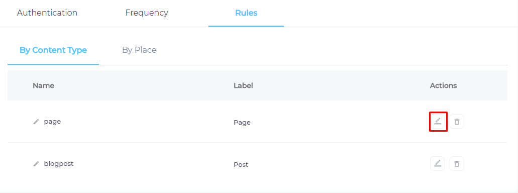
Task: Open the Frequency tab
Action: [147, 13]
